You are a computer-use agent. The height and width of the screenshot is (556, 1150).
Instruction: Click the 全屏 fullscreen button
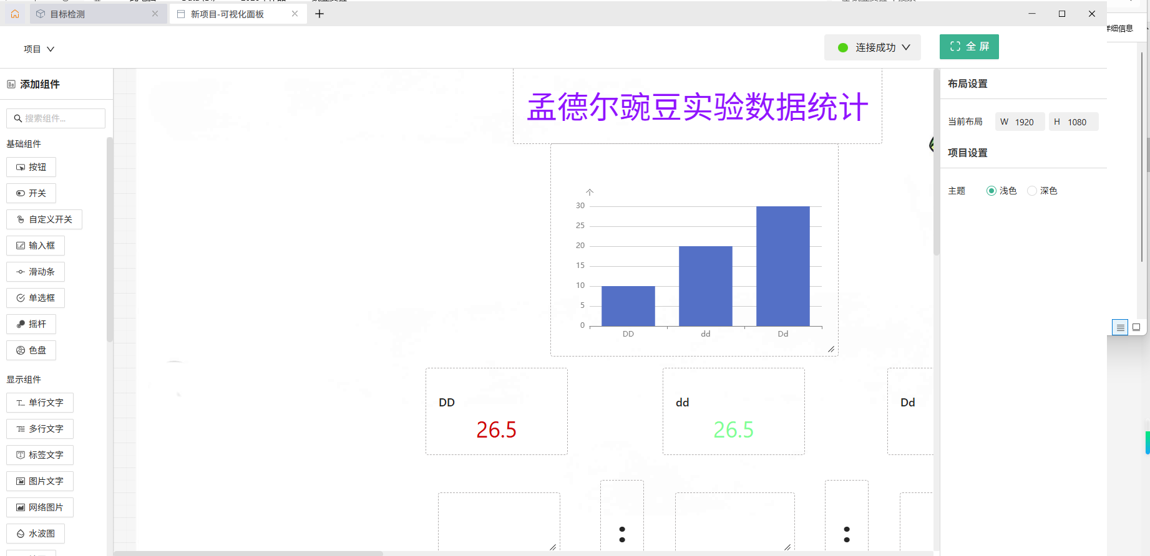969,47
